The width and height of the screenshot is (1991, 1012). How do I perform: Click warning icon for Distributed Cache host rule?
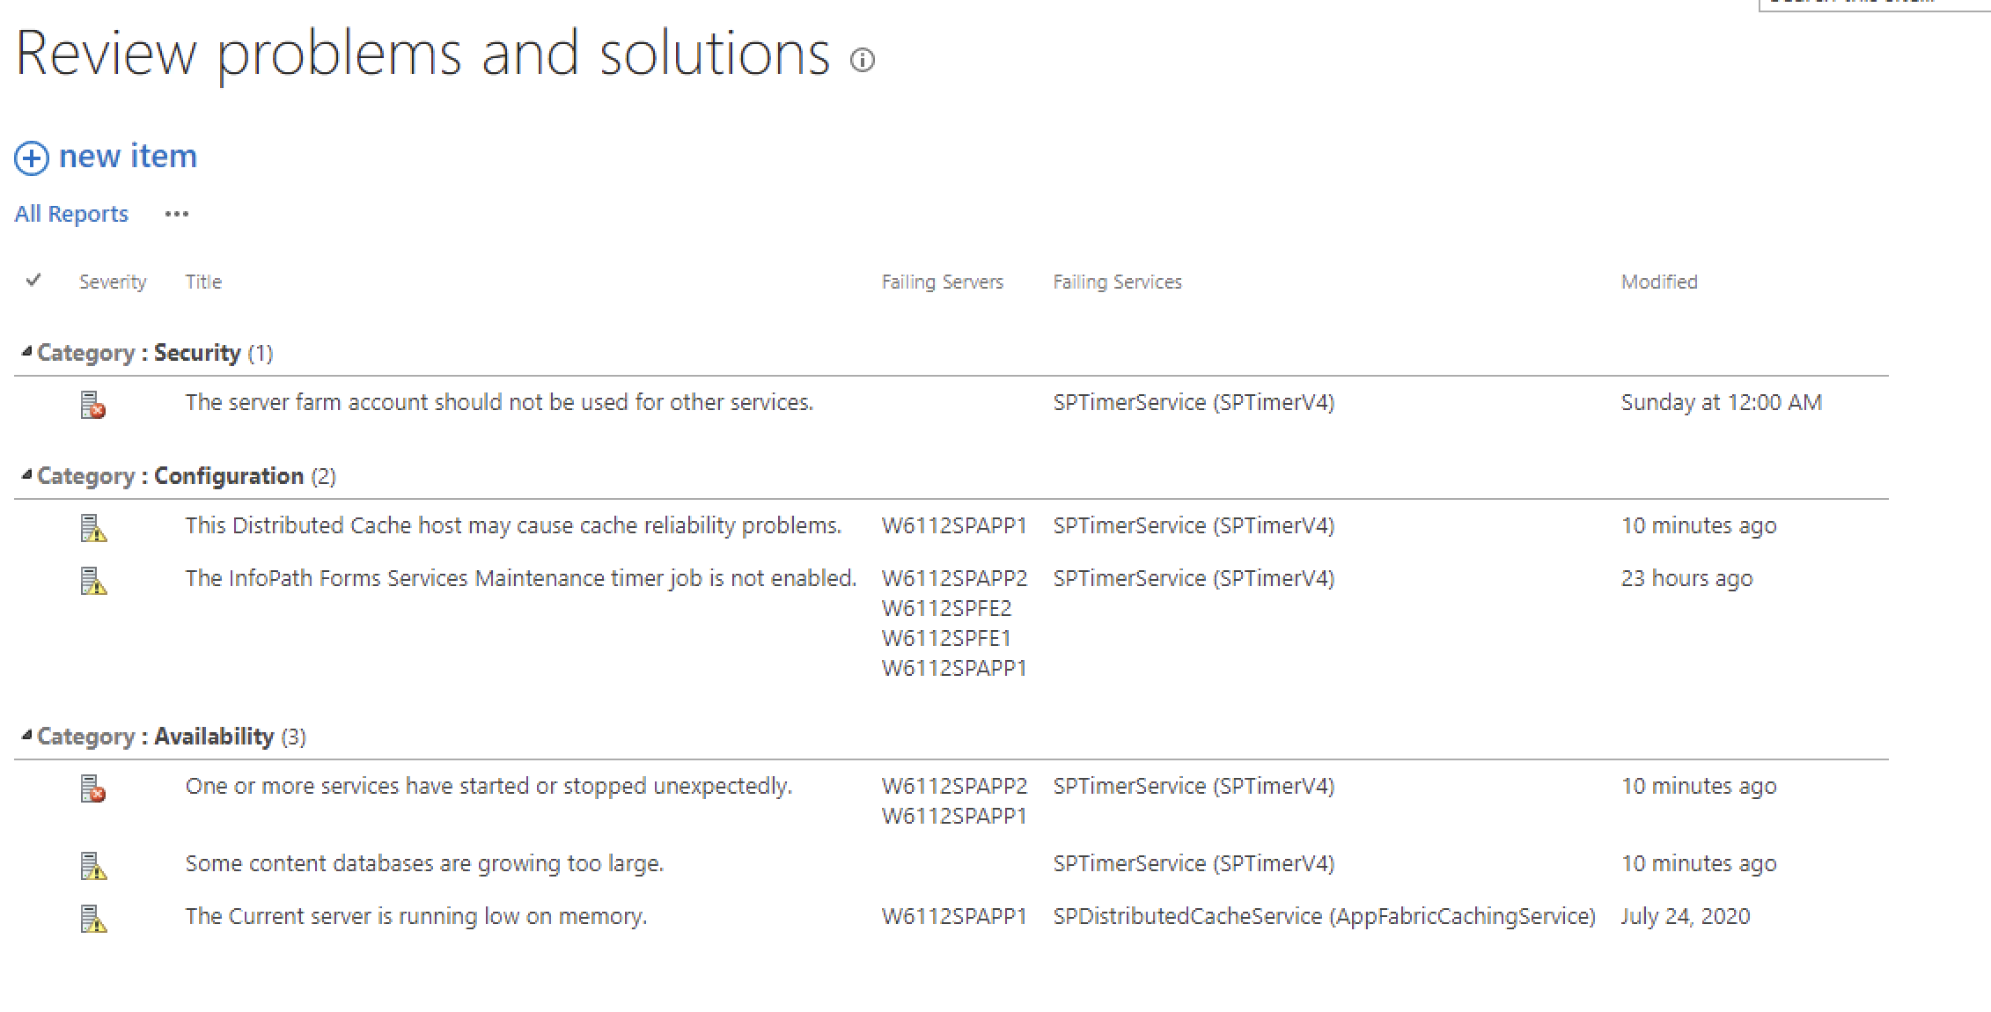(93, 529)
